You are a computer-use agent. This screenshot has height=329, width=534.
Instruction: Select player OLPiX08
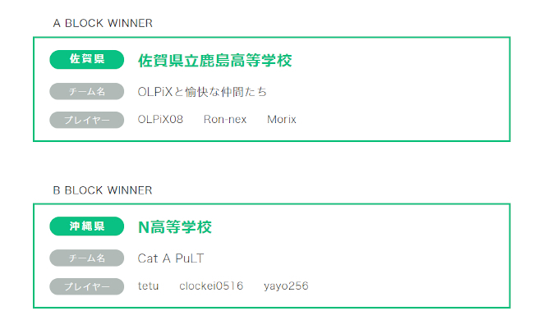point(160,120)
